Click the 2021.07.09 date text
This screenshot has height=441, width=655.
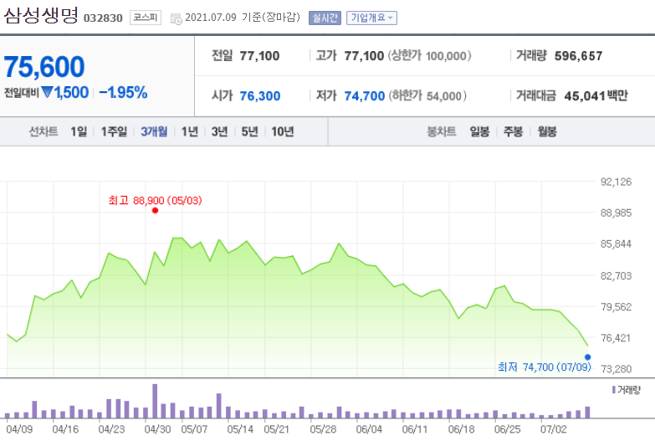[x=211, y=18]
